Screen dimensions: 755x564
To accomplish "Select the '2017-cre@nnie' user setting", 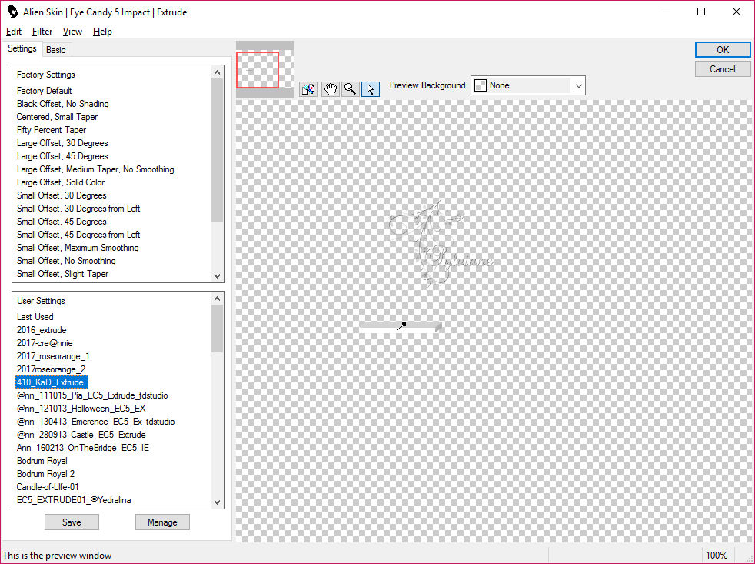I will pos(45,343).
